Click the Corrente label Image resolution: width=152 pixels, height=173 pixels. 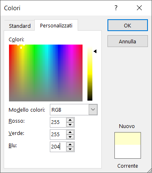pos(127,166)
